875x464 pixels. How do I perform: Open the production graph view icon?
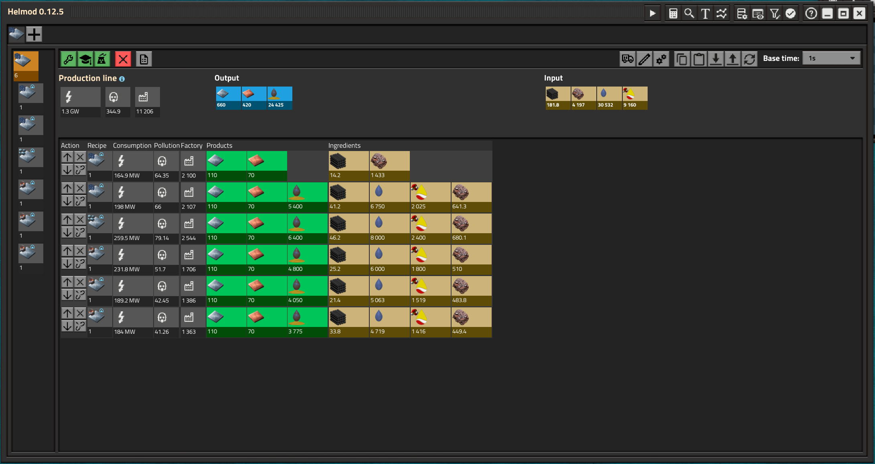[722, 13]
